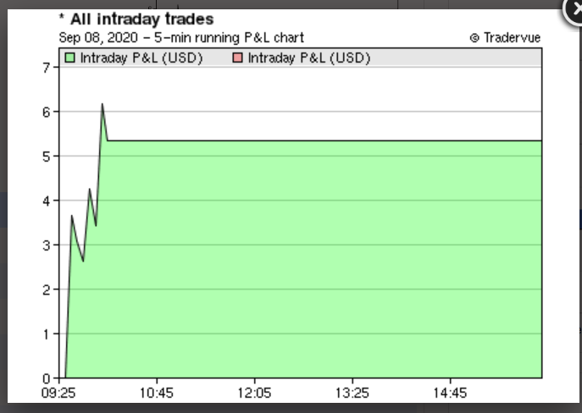Click the 10:45 time axis label

[157, 393]
